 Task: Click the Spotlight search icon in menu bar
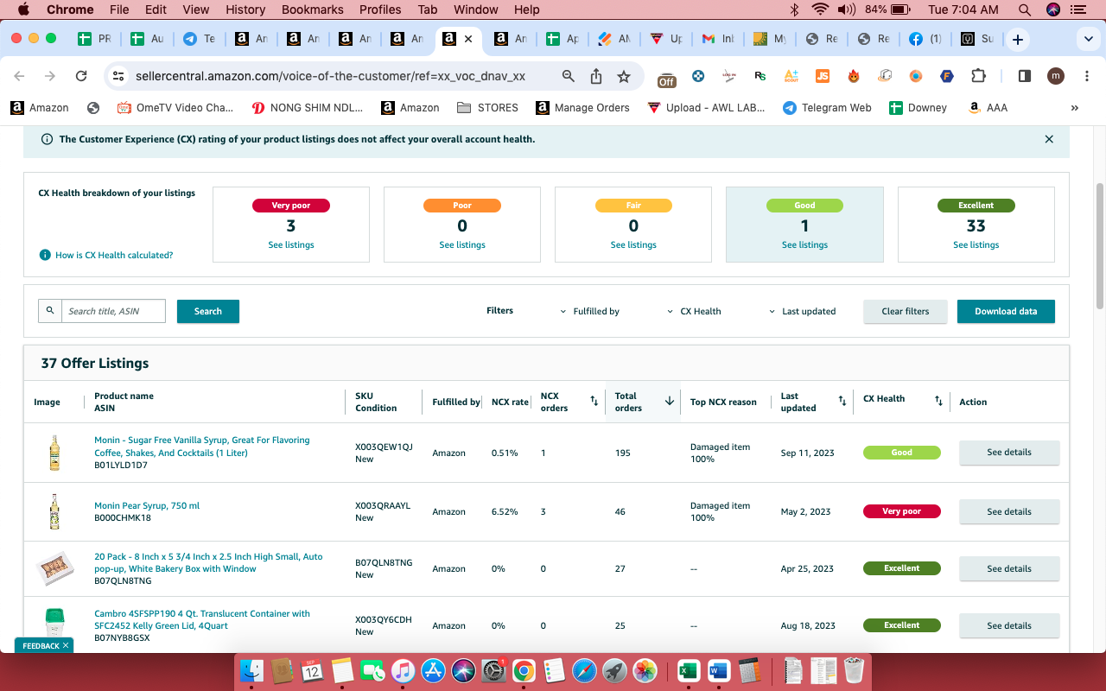point(1025,10)
